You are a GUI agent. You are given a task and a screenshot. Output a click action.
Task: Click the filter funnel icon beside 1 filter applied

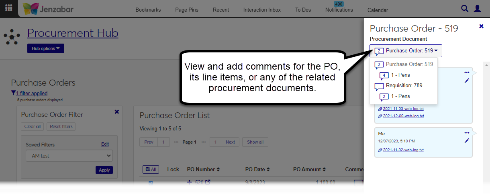13,93
